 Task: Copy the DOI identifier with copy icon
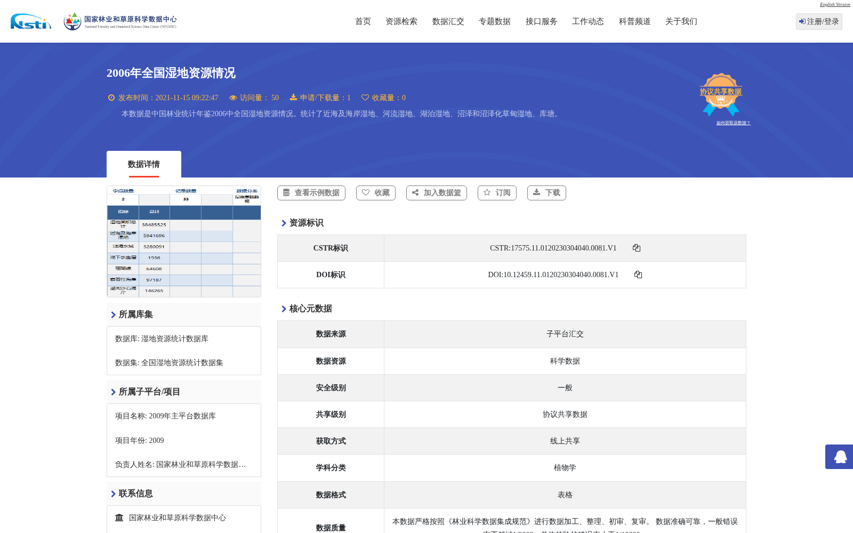click(x=638, y=274)
